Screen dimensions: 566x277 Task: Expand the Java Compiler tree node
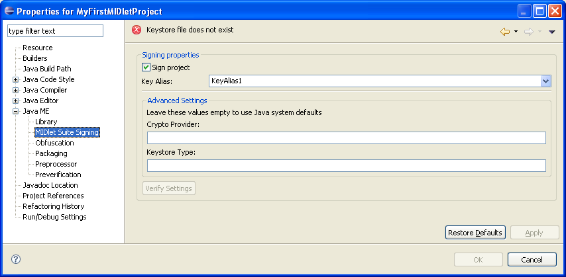[15, 90]
